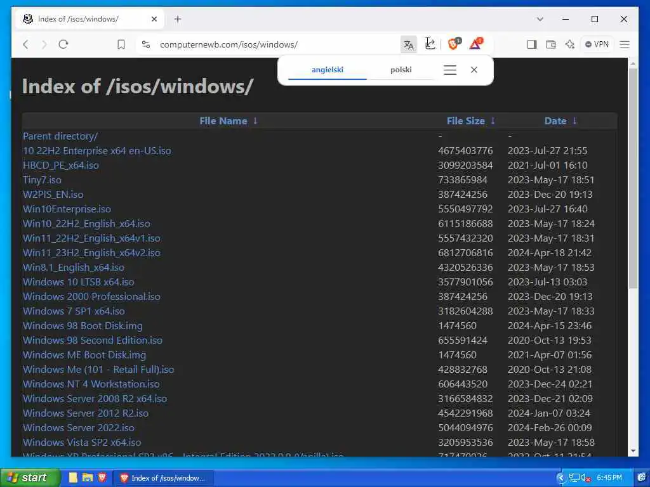Open the Brave Wallet icon
This screenshot has width=650, height=487.
tap(550, 44)
